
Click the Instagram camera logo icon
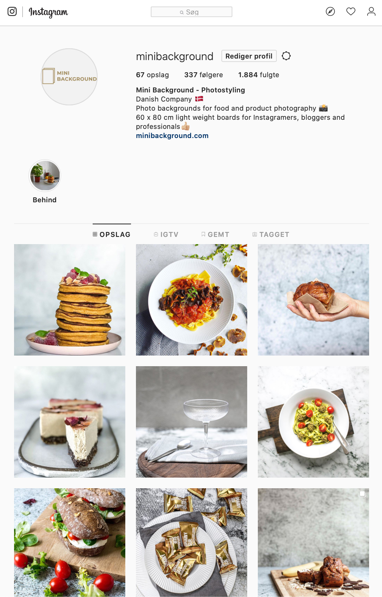coord(12,11)
